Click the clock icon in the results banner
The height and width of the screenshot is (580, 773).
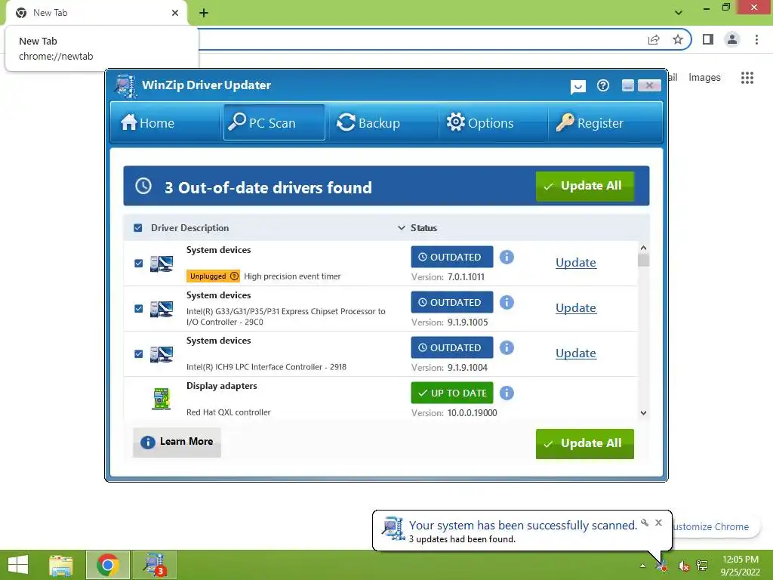[x=143, y=186]
